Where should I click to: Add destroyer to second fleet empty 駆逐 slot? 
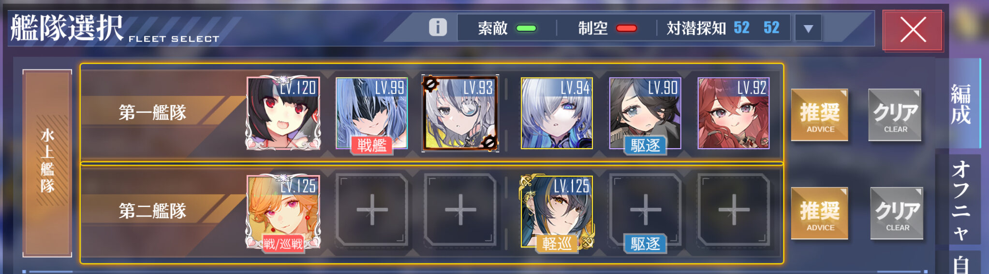[645, 211]
